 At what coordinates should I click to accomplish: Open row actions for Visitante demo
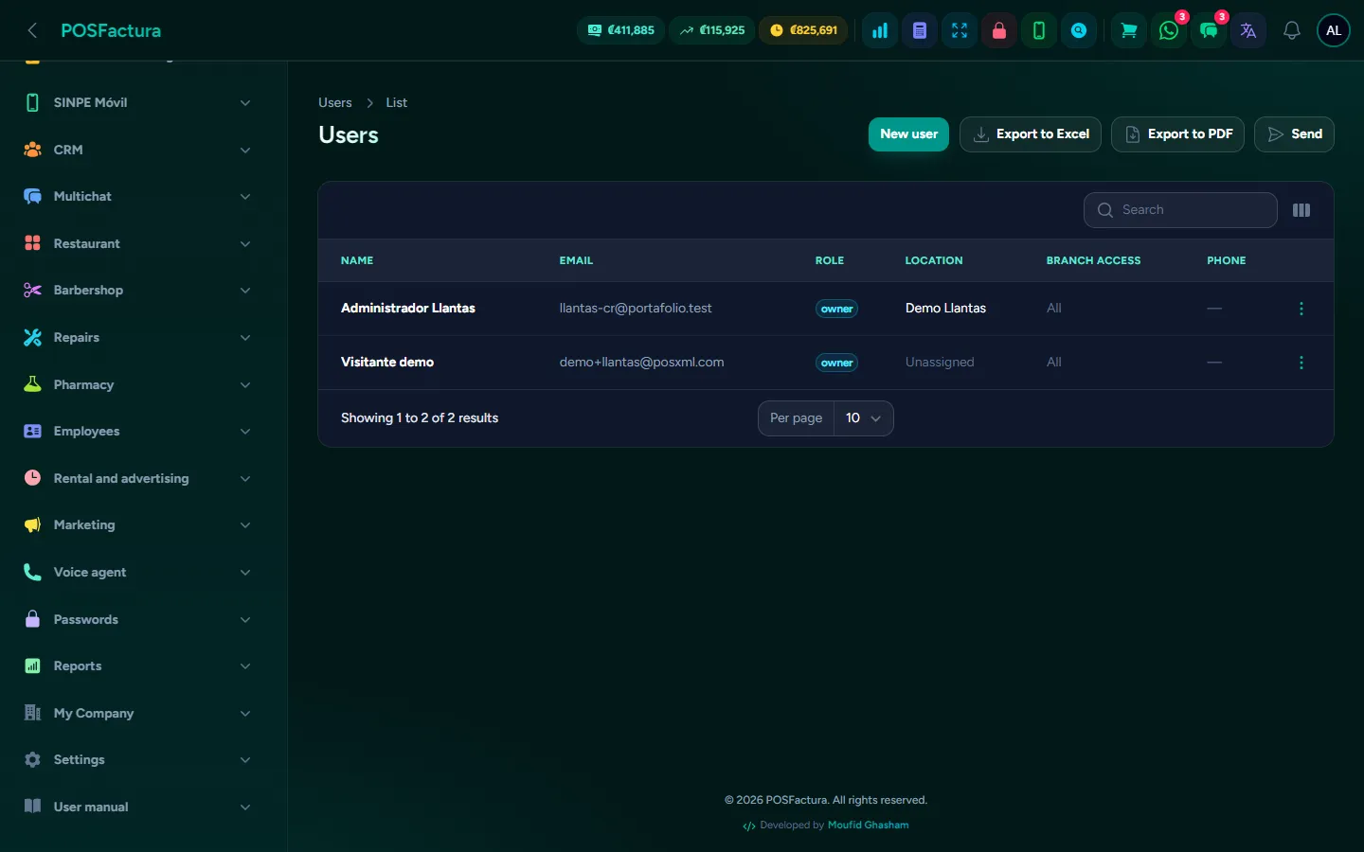coord(1301,363)
